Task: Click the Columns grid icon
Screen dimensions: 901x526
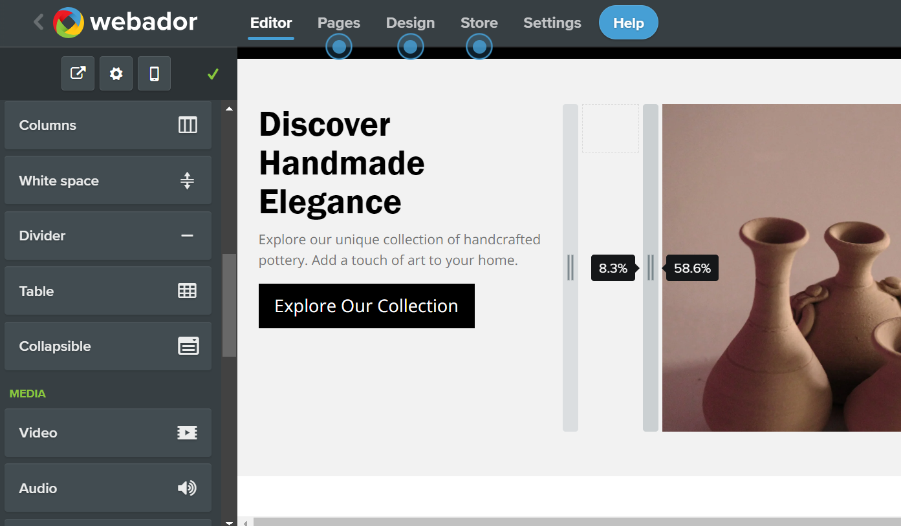Action: 188,125
